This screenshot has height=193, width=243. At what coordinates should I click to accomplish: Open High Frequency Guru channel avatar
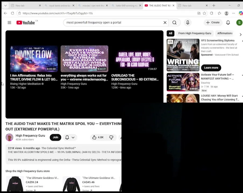pyautogui.click(x=9, y=137)
